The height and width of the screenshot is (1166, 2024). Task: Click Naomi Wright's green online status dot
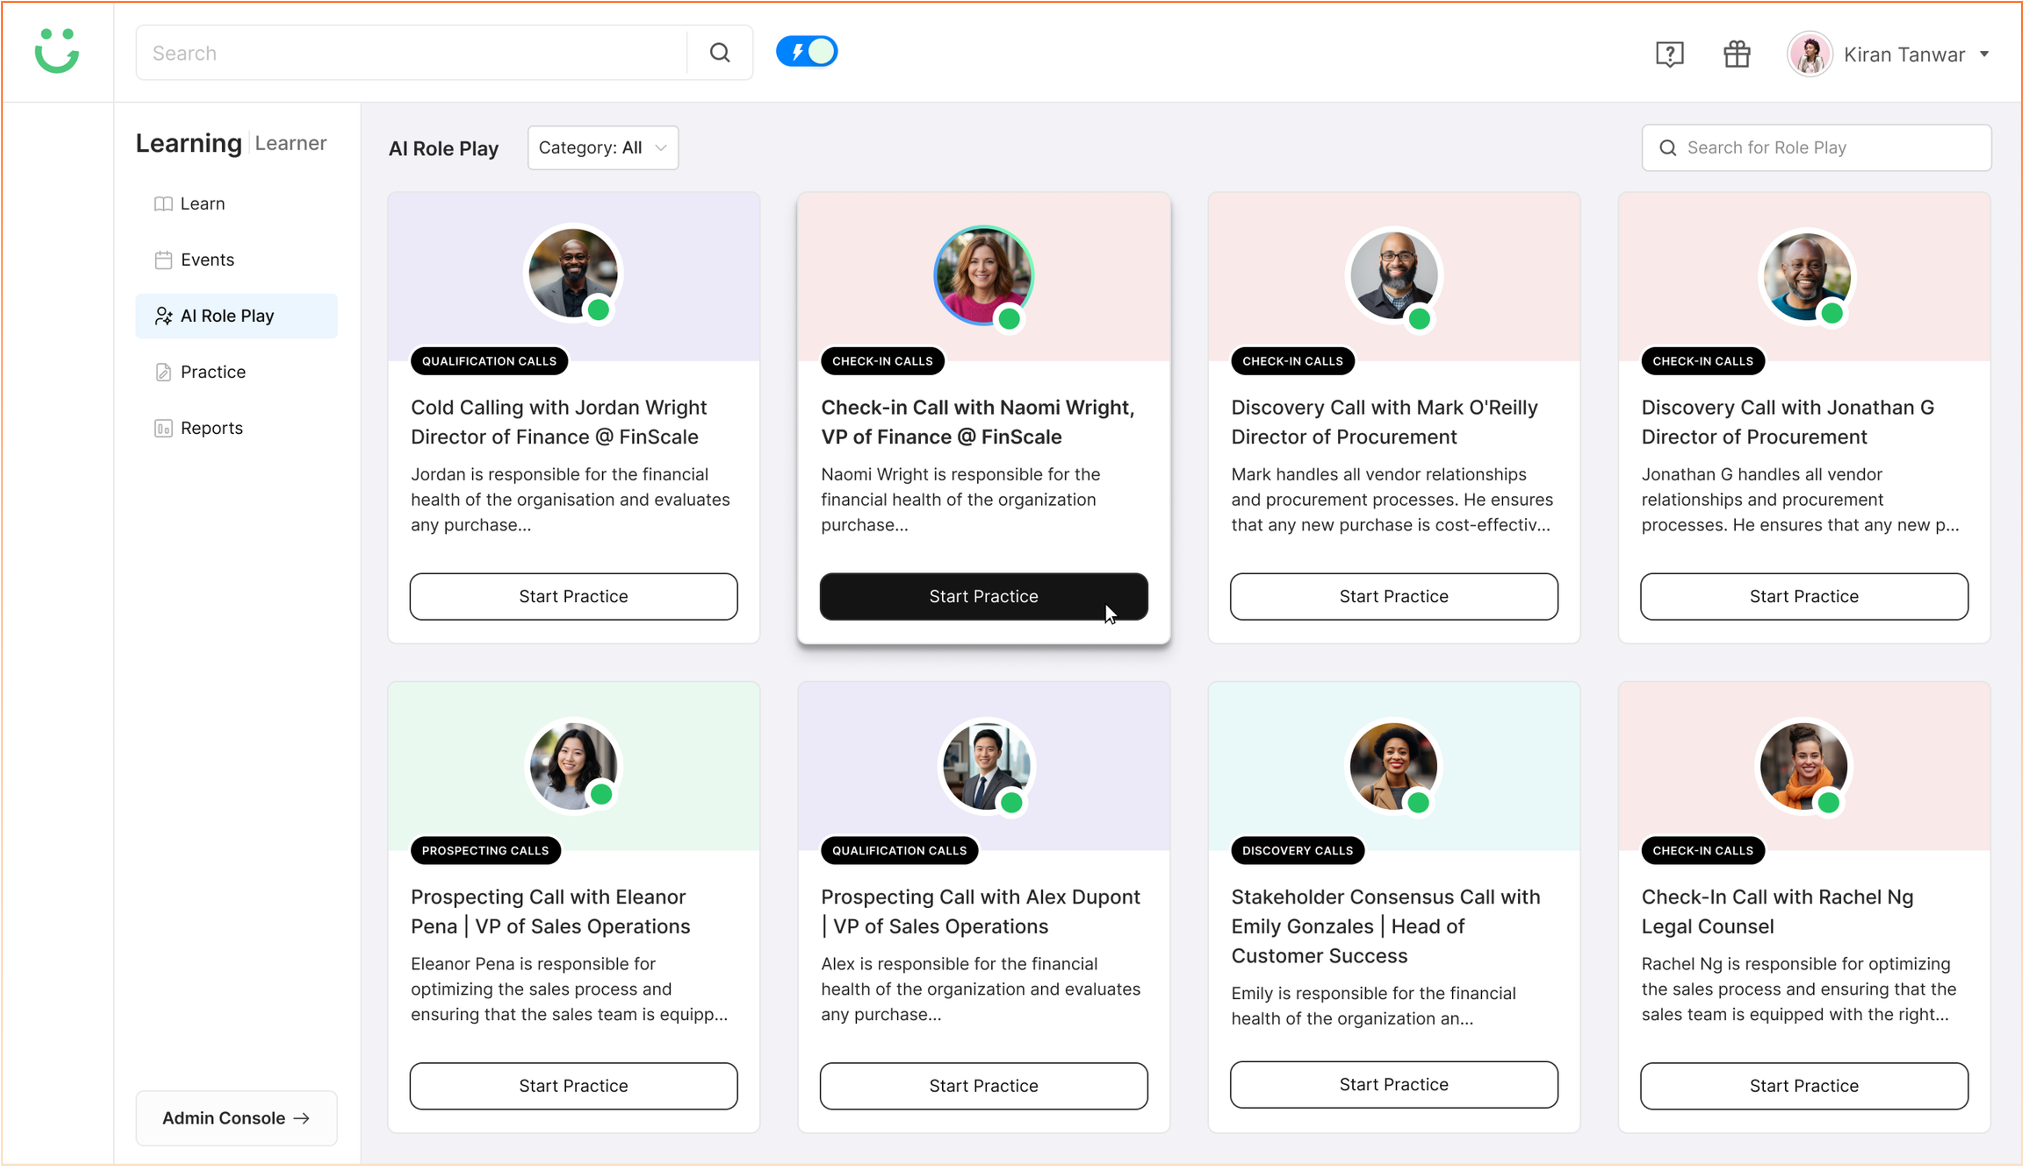click(1009, 319)
